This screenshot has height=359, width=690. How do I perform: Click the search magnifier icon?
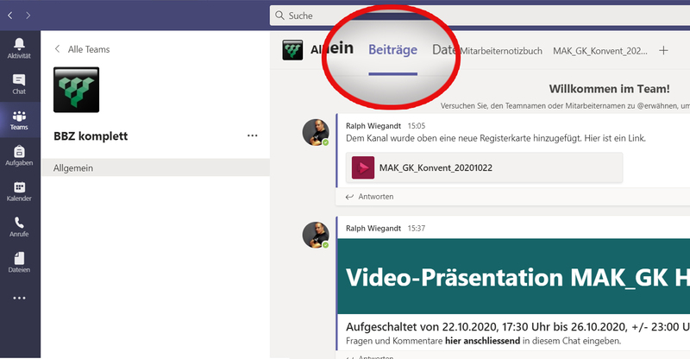tap(279, 16)
